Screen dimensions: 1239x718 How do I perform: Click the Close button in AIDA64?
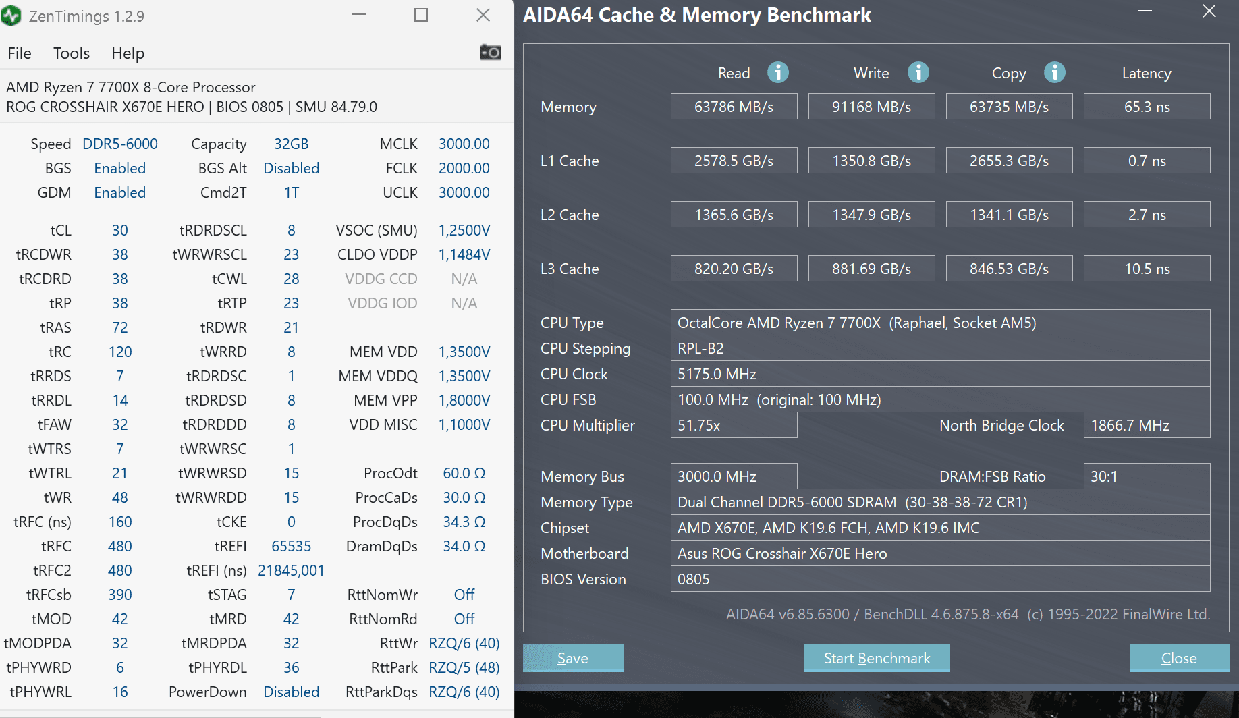point(1179,658)
